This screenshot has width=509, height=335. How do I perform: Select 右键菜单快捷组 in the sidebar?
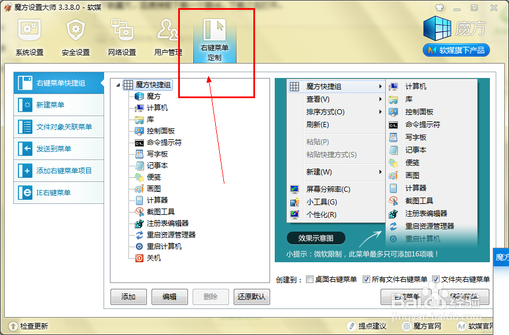[x=59, y=83]
